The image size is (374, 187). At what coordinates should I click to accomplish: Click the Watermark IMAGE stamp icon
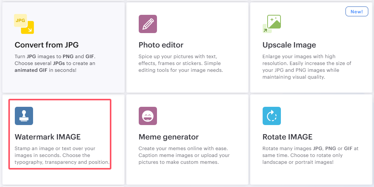[x=24, y=116]
